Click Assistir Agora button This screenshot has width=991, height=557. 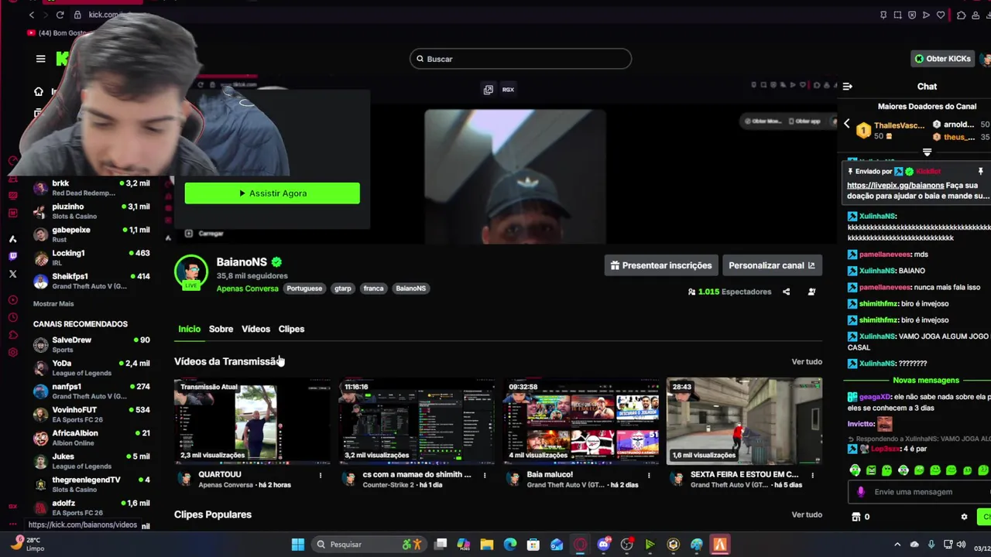click(273, 193)
